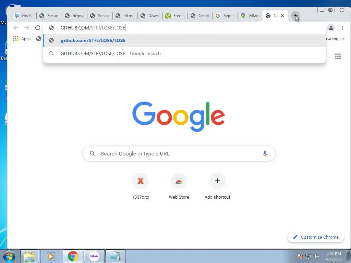Open the taskbar clock and date
The image size is (351, 263).
click(x=334, y=256)
